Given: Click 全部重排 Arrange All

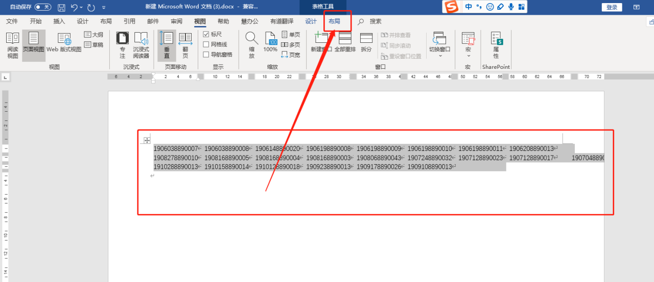Looking at the screenshot, I should (345, 43).
